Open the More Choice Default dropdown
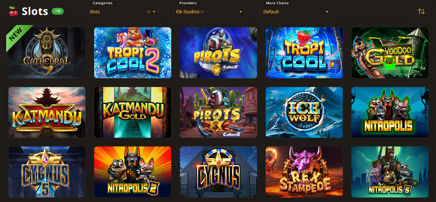 (295, 11)
